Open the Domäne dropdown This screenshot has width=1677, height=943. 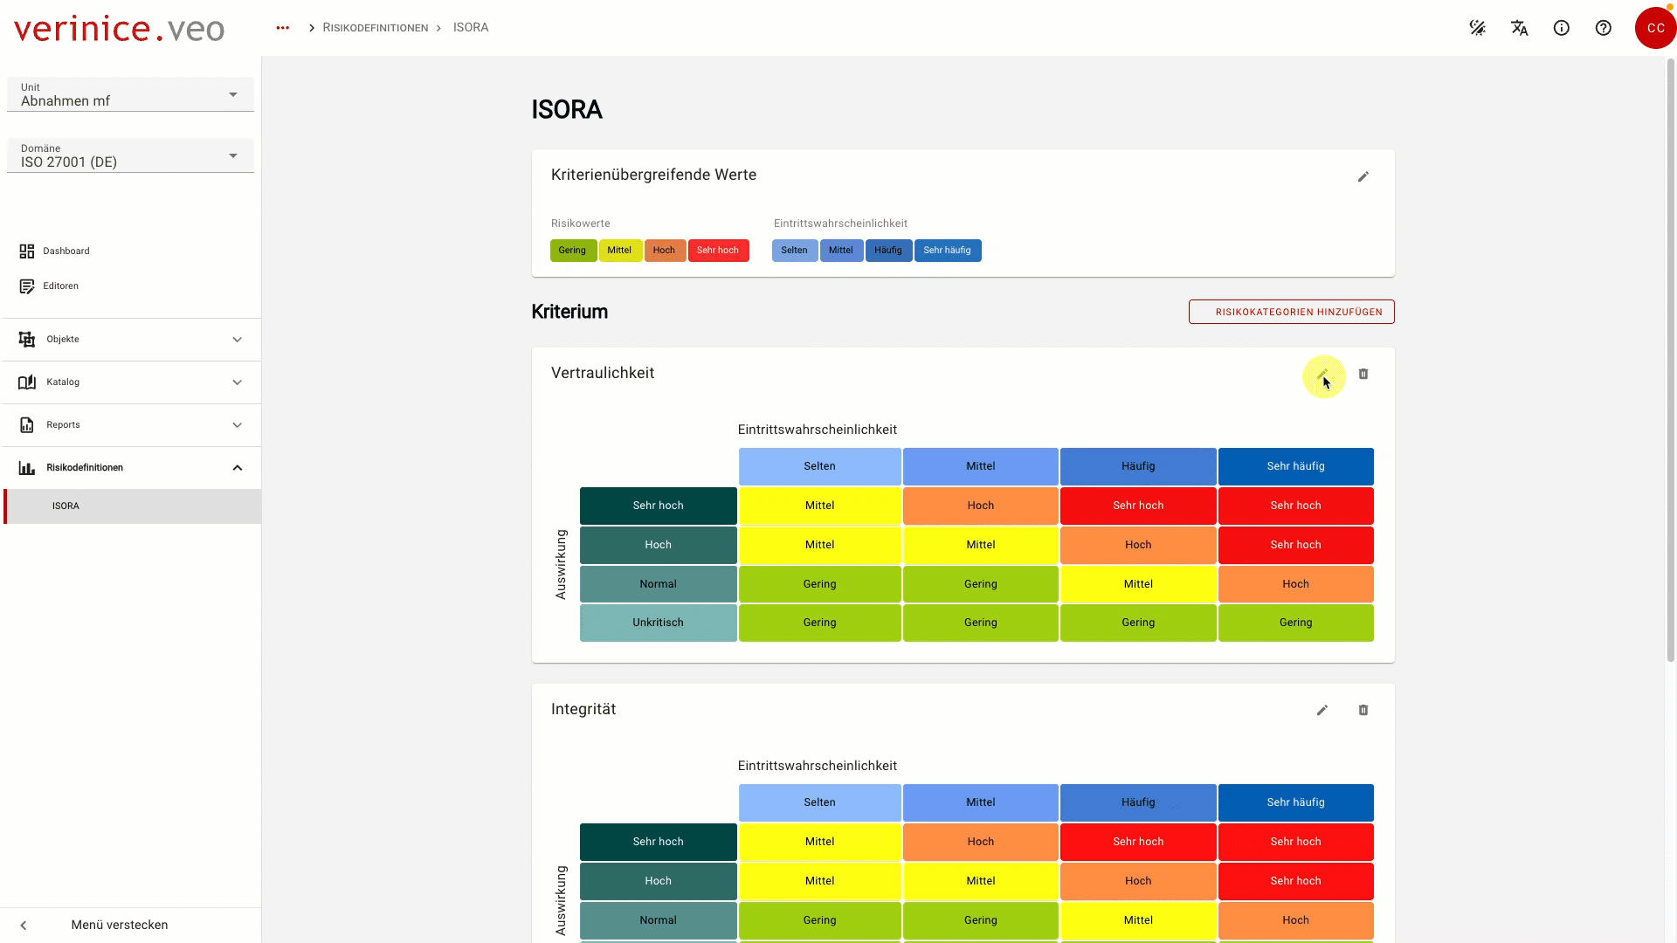tap(130, 155)
